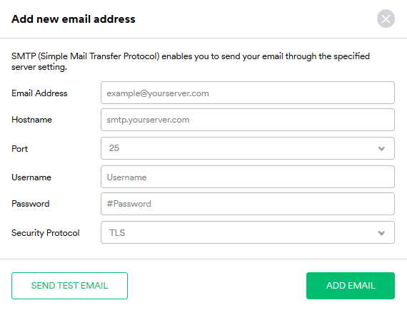Click the Email Address input field
Viewport: 407px width, 310px height.
248,93
